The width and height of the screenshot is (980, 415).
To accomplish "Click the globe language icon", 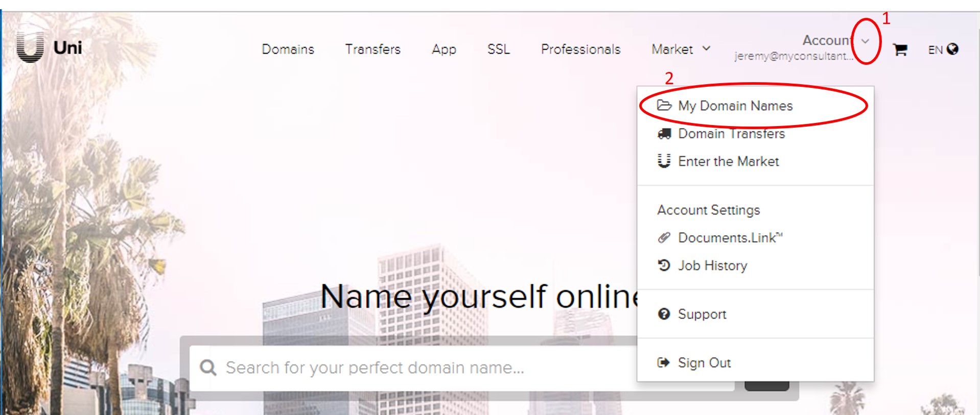I will point(952,49).
